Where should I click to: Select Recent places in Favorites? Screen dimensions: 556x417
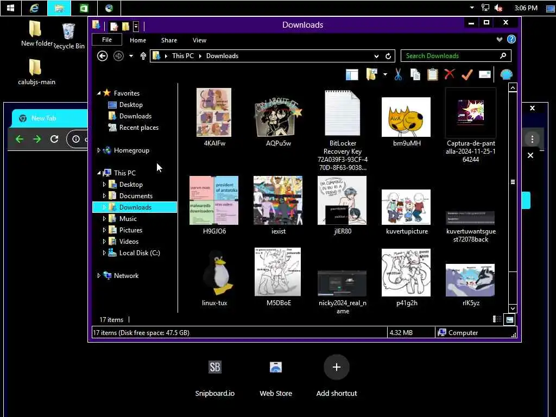click(x=138, y=127)
